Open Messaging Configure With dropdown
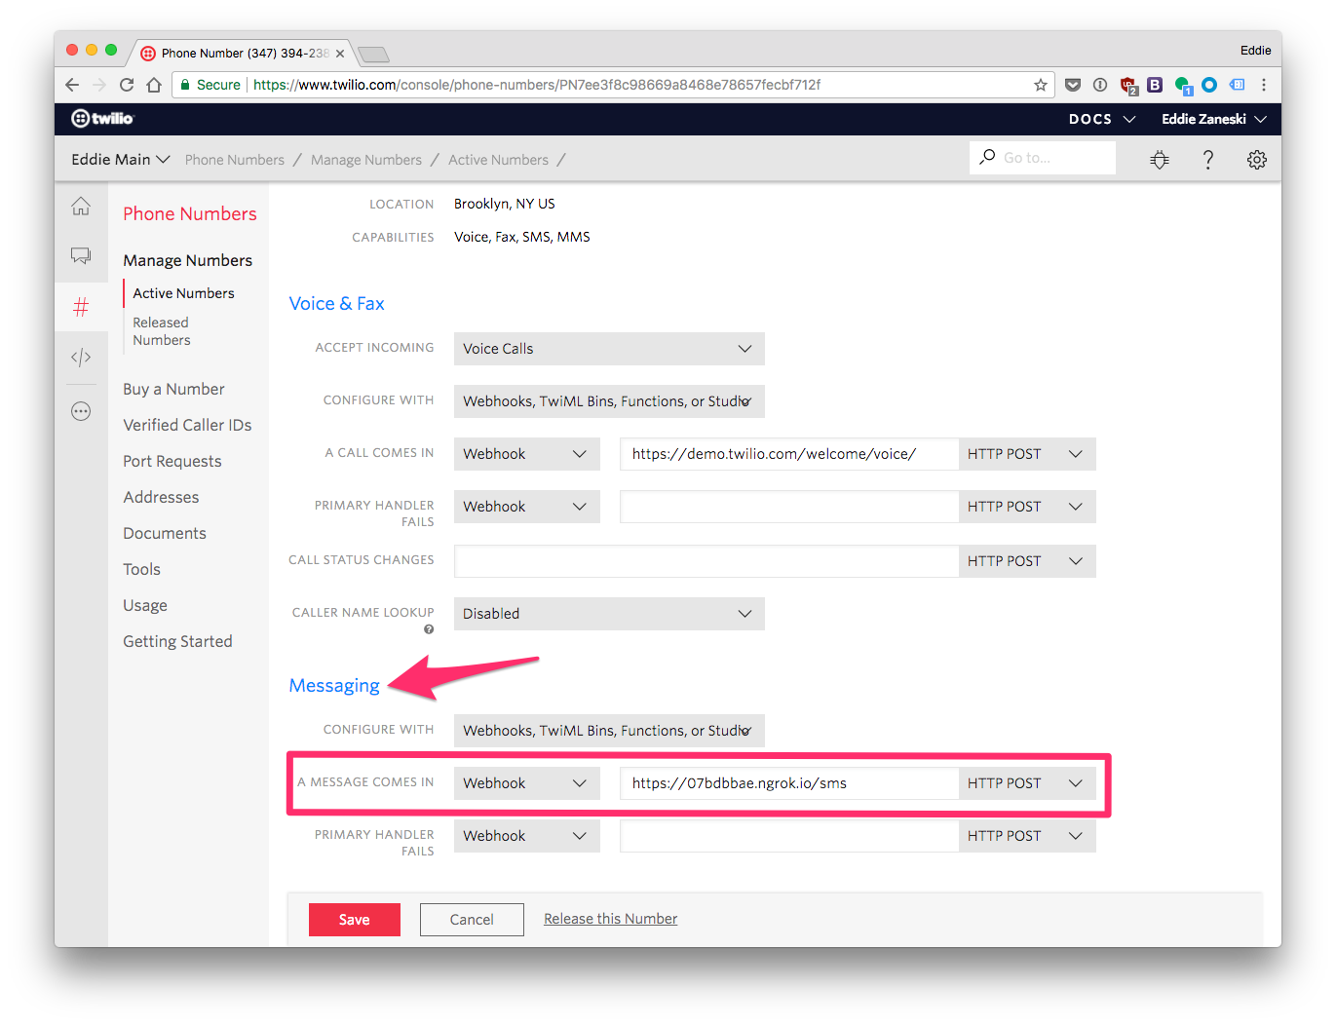Image resolution: width=1336 pixels, height=1025 pixels. coord(609,731)
